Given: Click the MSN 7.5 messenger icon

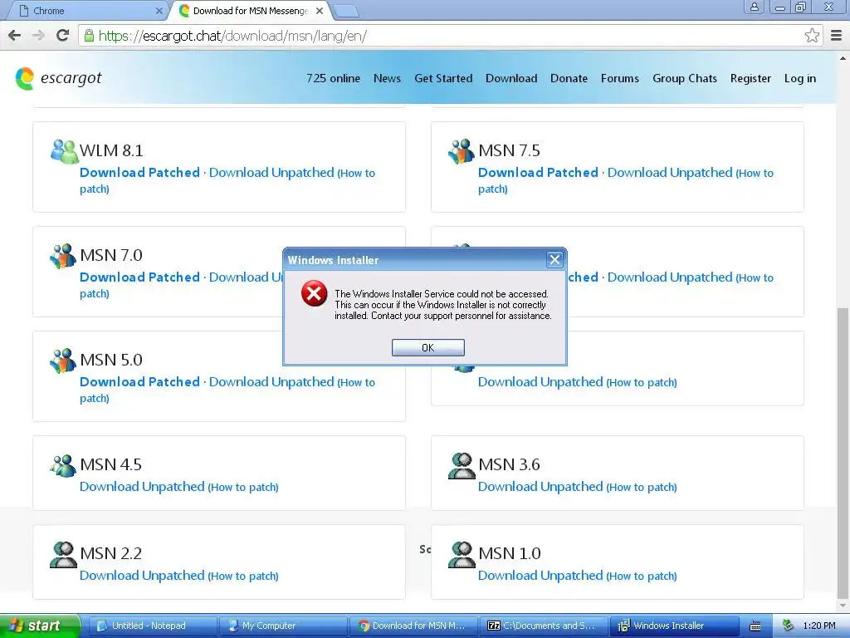Looking at the screenshot, I should (x=462, y=151).
